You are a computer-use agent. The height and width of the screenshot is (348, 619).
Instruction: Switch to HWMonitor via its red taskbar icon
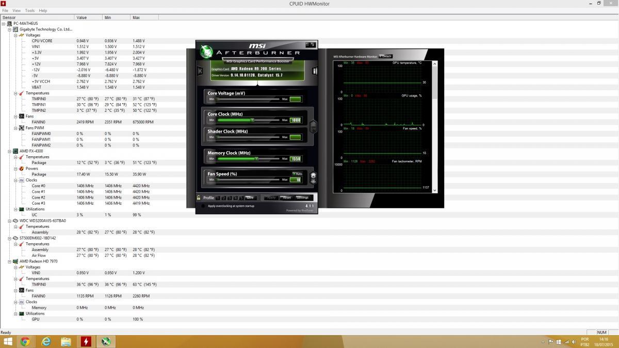click(86, 341)
